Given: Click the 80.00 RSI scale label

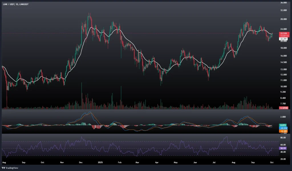Looking at the screenshot, I should click(x=283, y=137).
